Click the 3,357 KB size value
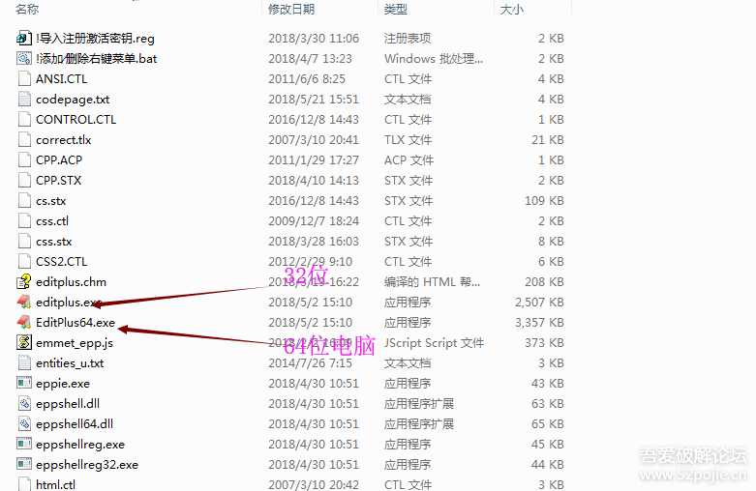The height and width of the screenshot is (491, 756). tap(539, 322)
